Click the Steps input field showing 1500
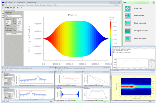Image resolution: width=156 pixels, height=104 pixels. (x=19, y=26)
